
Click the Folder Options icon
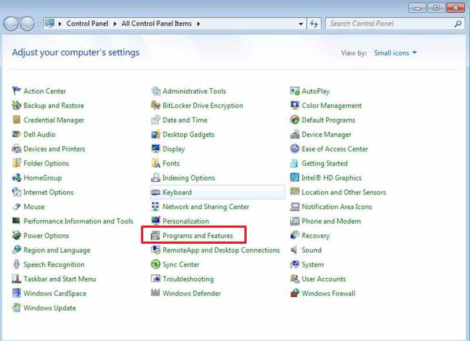pyautogui.click(x=17, y=163)
